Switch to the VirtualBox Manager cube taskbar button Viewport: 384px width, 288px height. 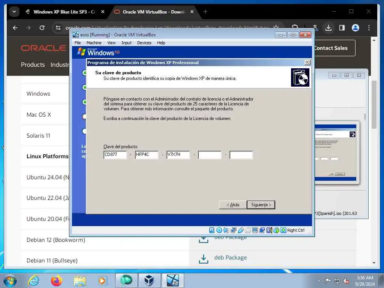[x=149, y=280]
